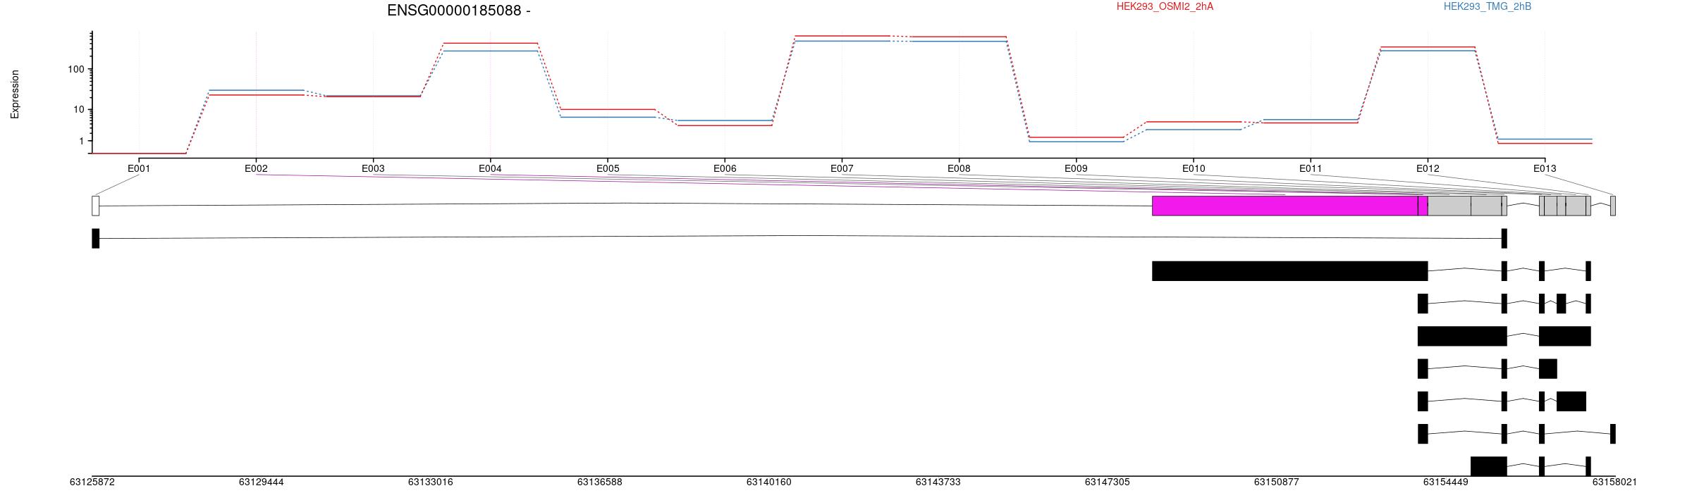1692x493 pixels.
Task: Click genomic coordinate 63158021
Action: pos(1614,482)
